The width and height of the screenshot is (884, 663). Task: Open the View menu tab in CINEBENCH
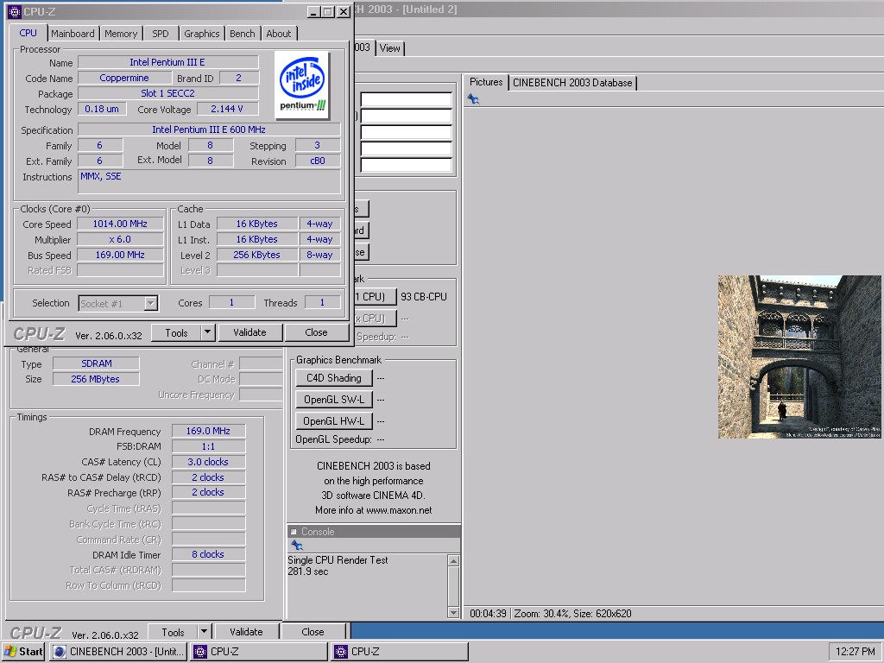pos(389,48)
